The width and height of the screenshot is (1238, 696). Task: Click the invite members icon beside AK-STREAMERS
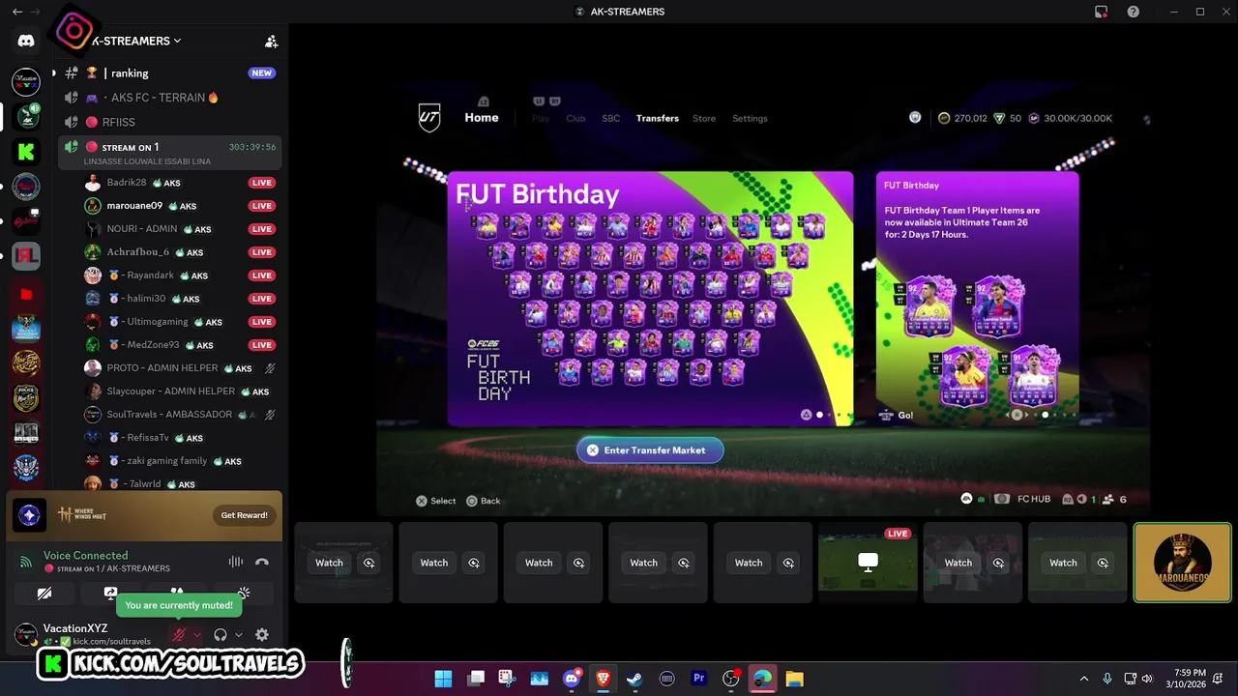pos(271,42)
